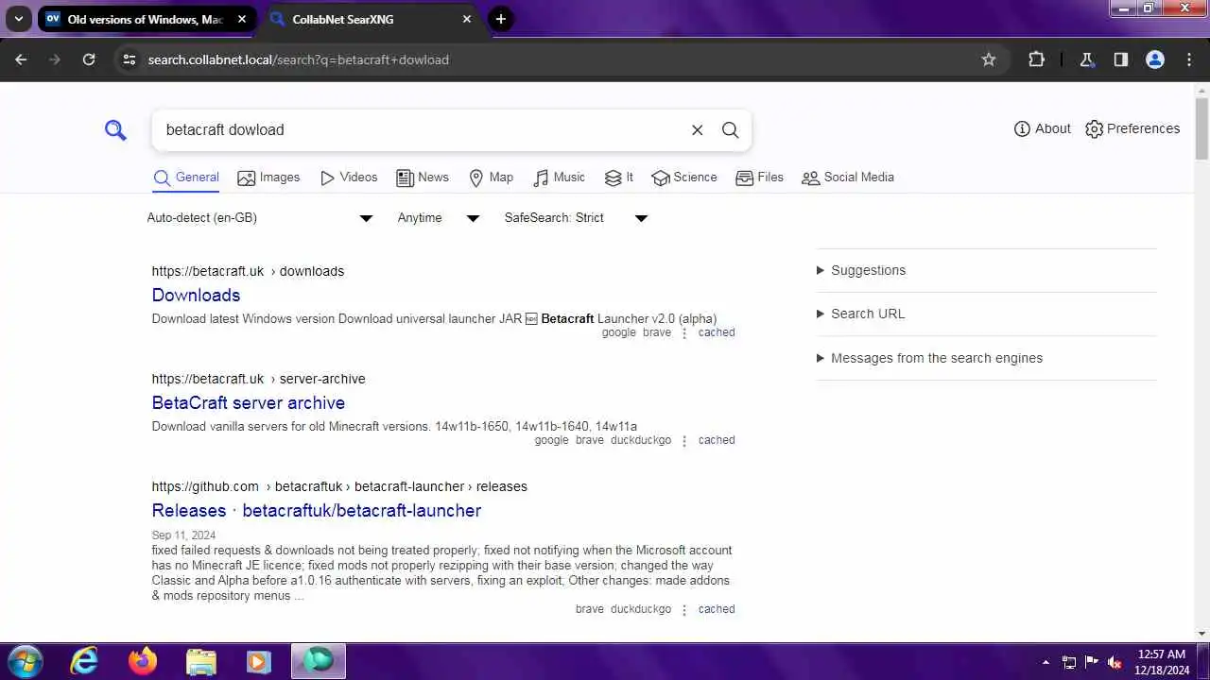Click the SearXNG magnifier logo

[x=115, y=129]
